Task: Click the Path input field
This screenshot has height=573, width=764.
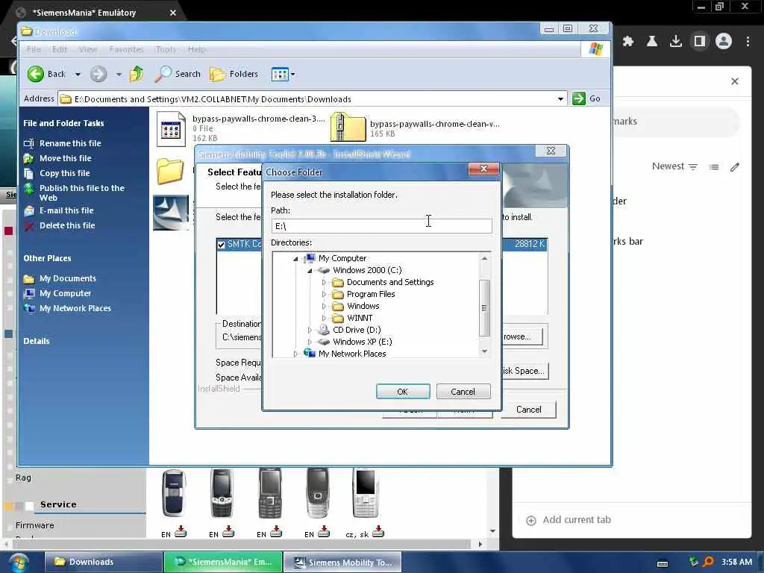Action: pyautogui.click(x=381, y=225)
